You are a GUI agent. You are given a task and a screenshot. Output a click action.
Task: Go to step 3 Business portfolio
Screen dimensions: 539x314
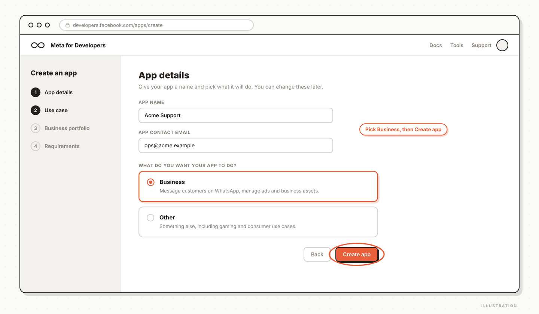(60, 128)
